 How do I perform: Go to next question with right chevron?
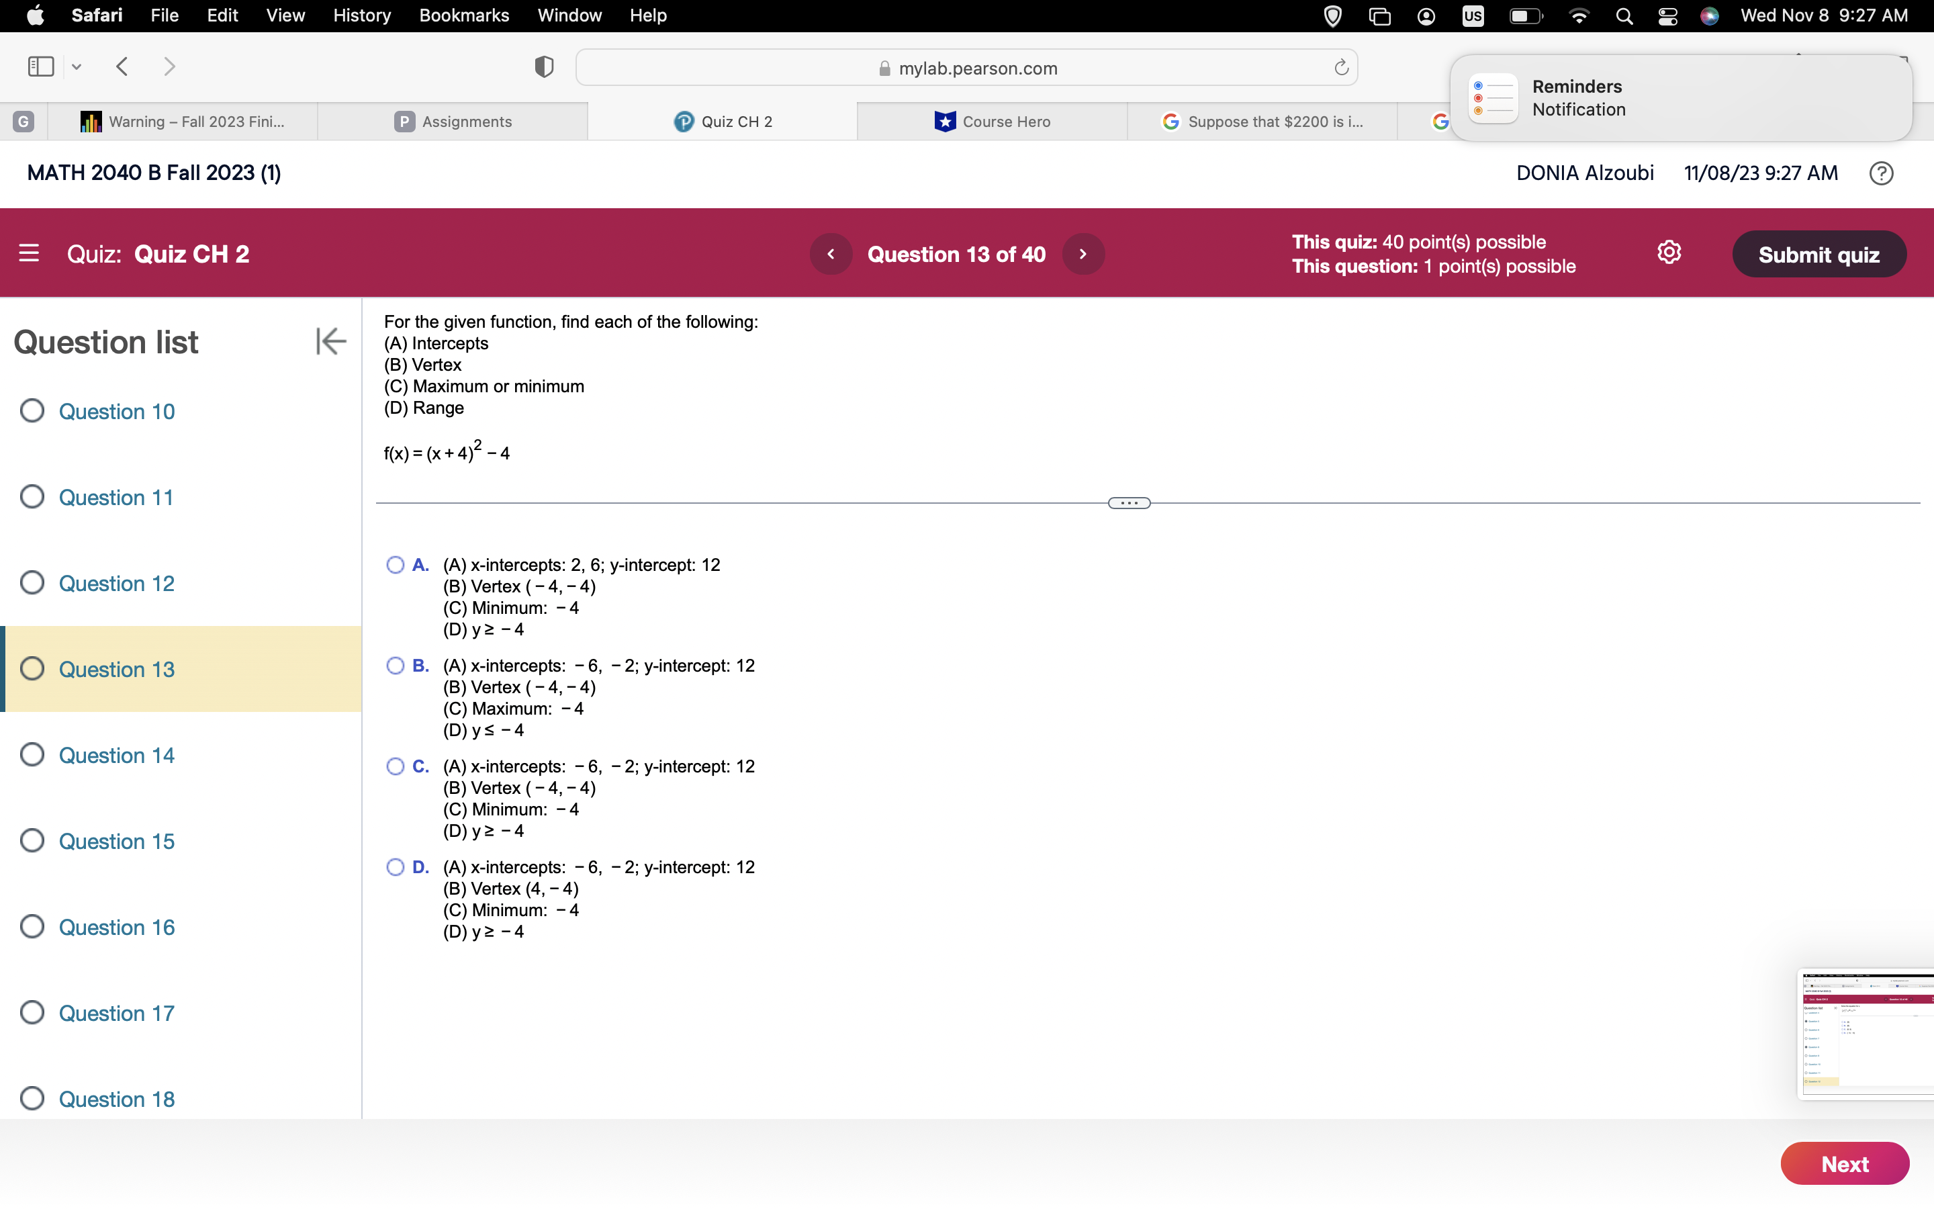[x=1083, y=253]
